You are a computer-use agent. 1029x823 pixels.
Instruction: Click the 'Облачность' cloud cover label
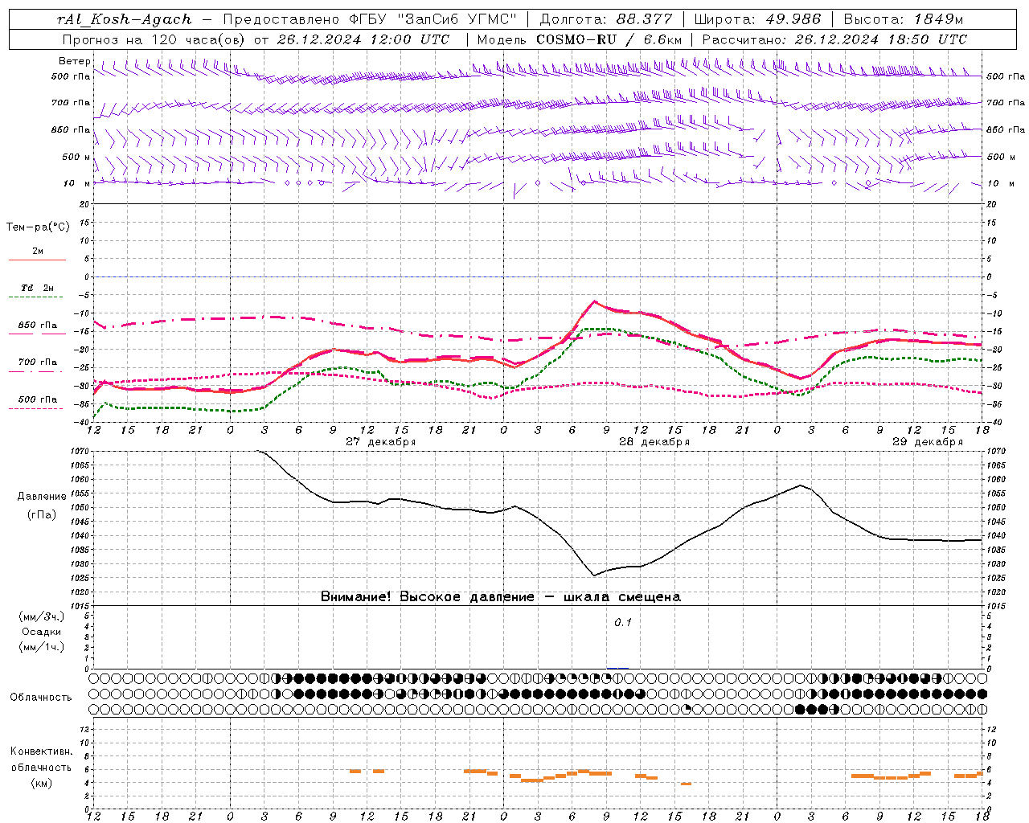tap(40, 697)
